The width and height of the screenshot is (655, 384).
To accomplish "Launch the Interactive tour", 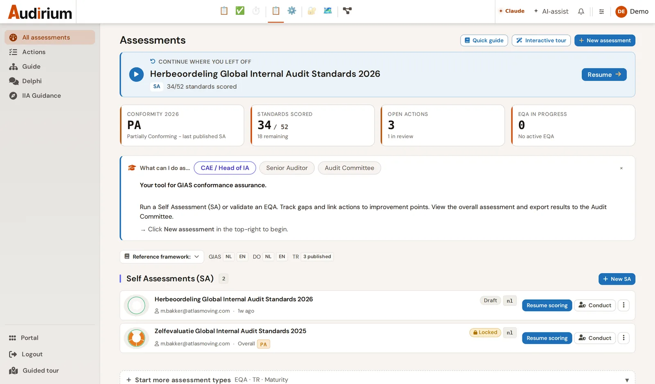I will [x=541, y=40].
